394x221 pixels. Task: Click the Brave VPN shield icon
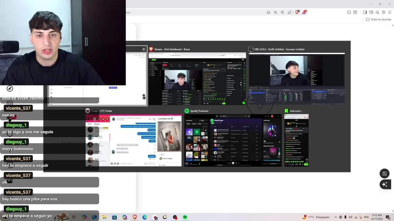coord(384,12)
